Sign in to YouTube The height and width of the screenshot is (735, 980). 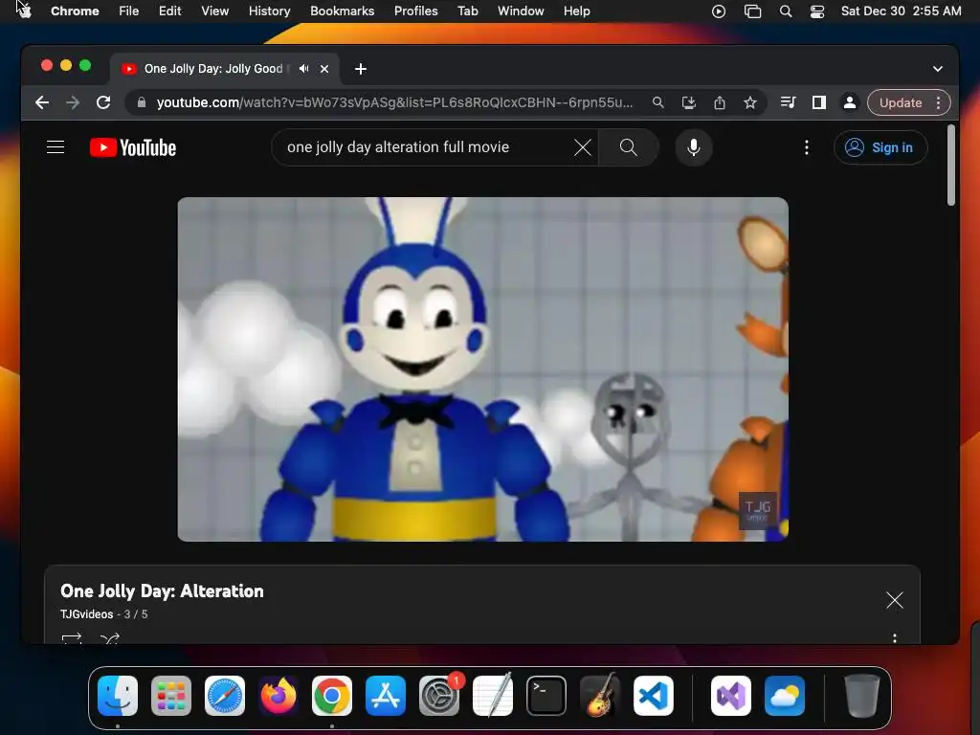tap(880, 147)
